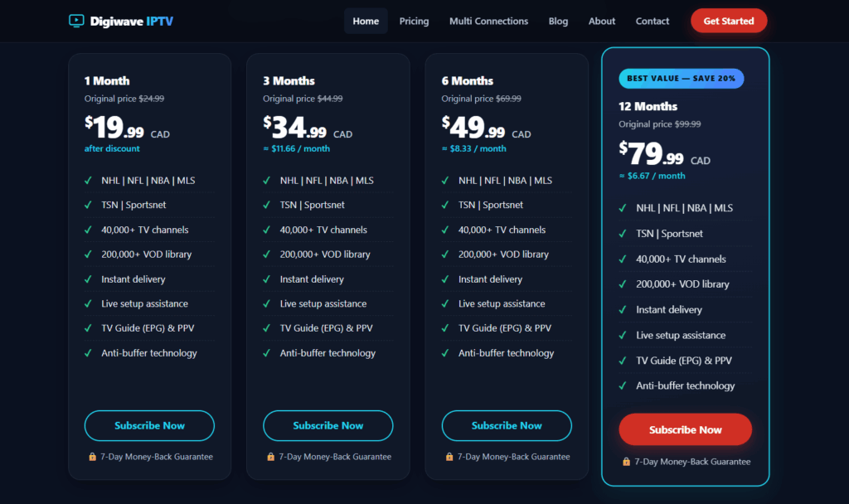Click '200,000+ VOD library' in the 6 Months plan
The image size is (849, 504).
(x=503, y=254)
